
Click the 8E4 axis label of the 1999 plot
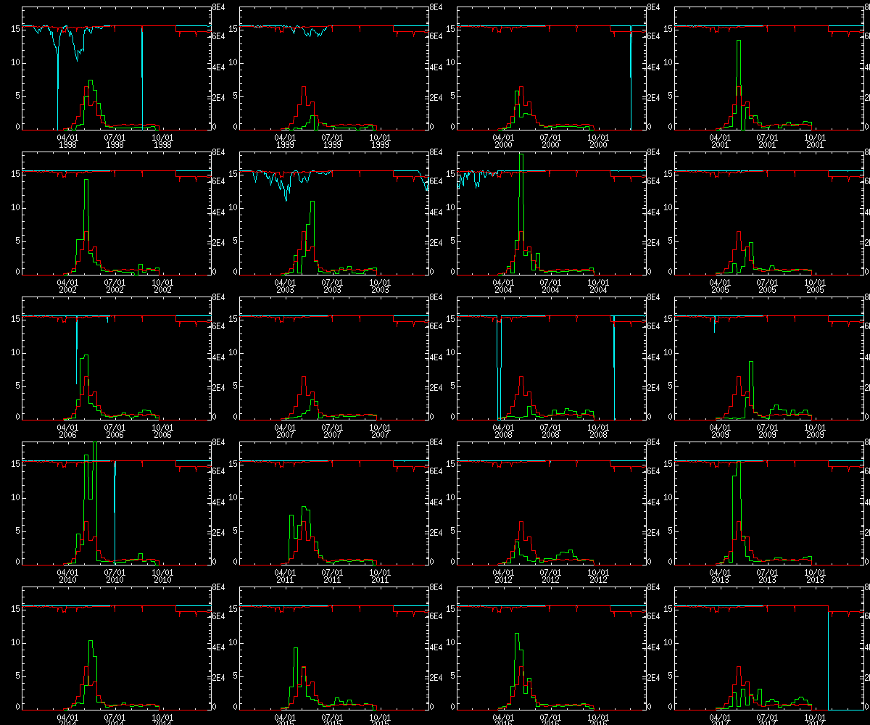click(436, 7)
